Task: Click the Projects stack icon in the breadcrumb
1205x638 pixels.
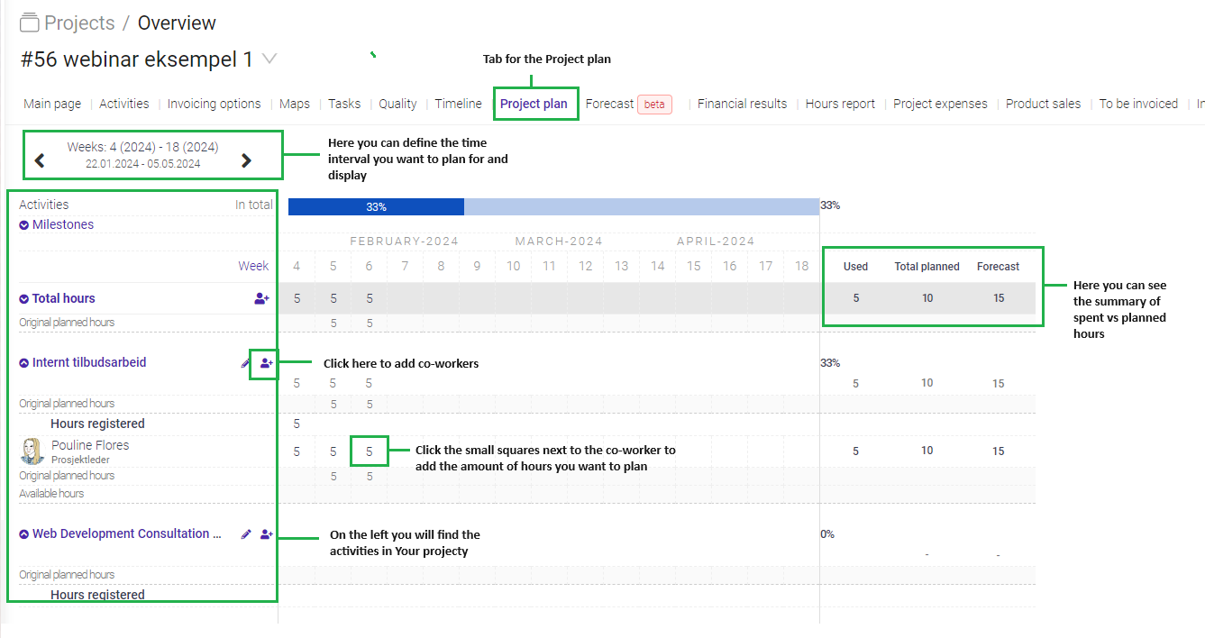Action: (30, 23)
